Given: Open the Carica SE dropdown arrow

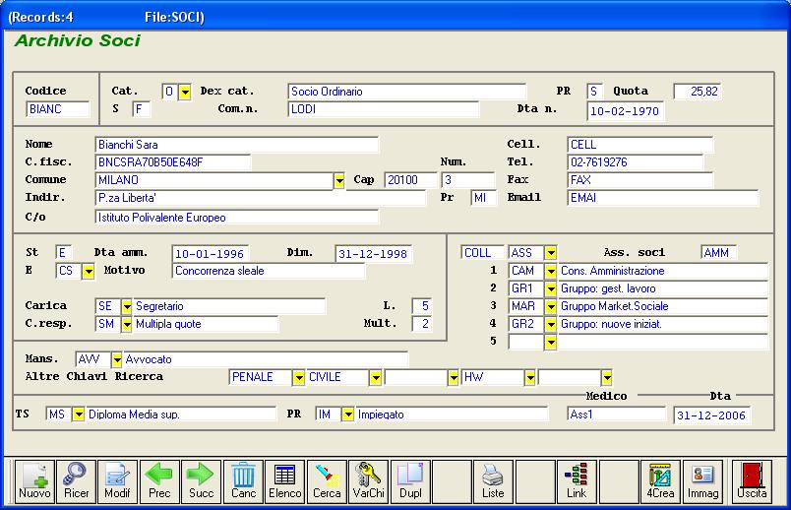Looking at the screenshot, I should pos(127,307).
